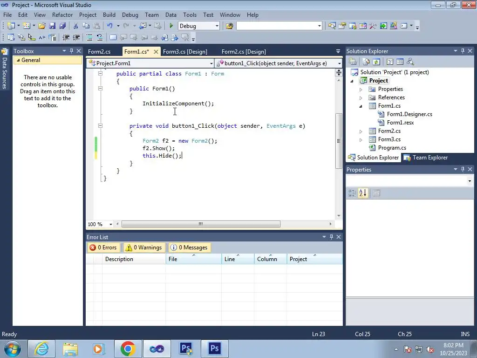Collapse the button1_Click method outline

tap(101, 125)
